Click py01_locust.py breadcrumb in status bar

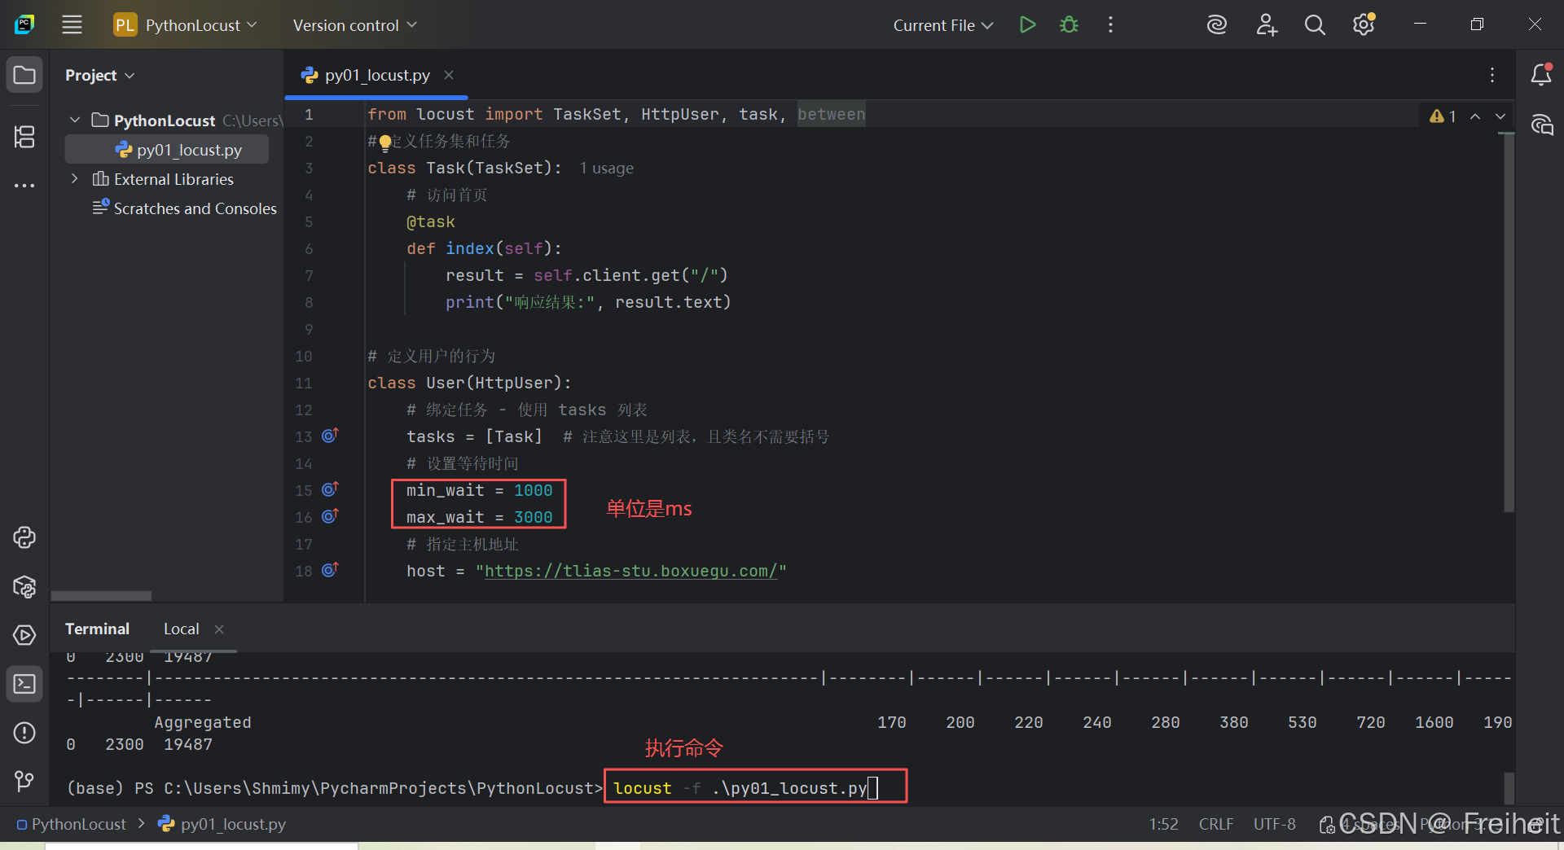coord(222,824)
